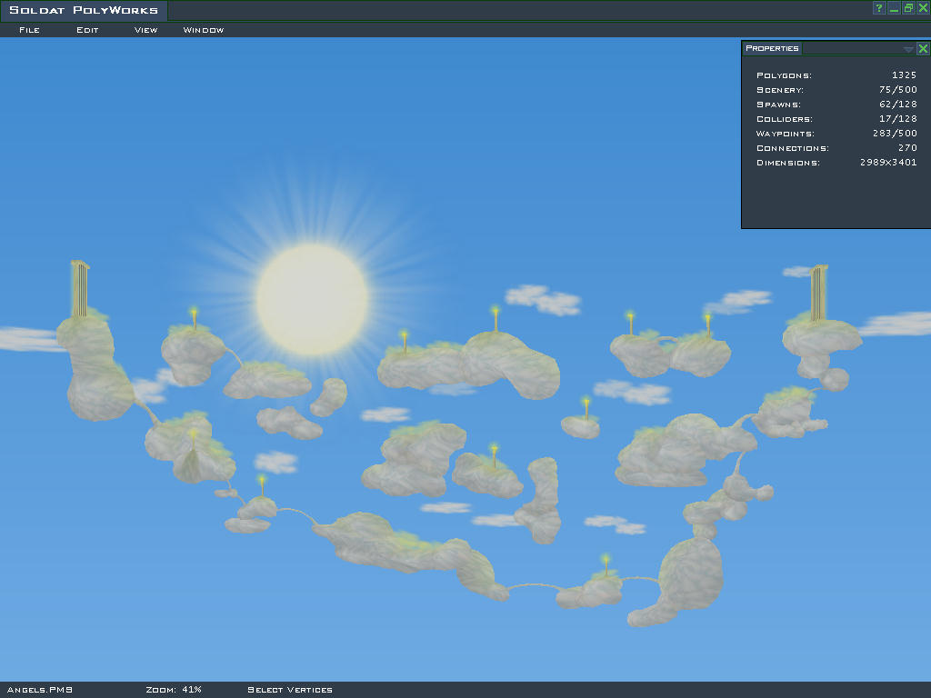Open the View menu

145,30
